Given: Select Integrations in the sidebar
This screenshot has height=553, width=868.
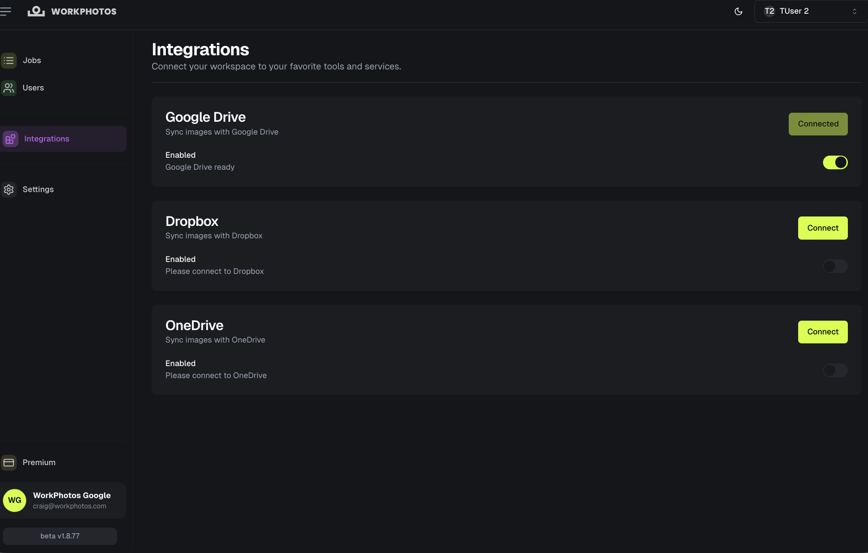Looking at the screenshot, I should point(63,139).
